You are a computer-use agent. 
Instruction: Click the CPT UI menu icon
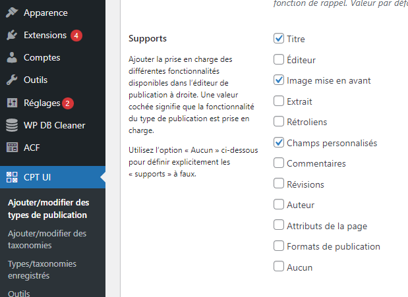point(12,176)
